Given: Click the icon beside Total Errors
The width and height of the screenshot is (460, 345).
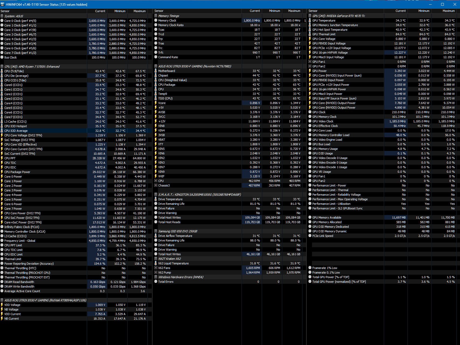Looking at the screenshot, I should tap(156, 282).
